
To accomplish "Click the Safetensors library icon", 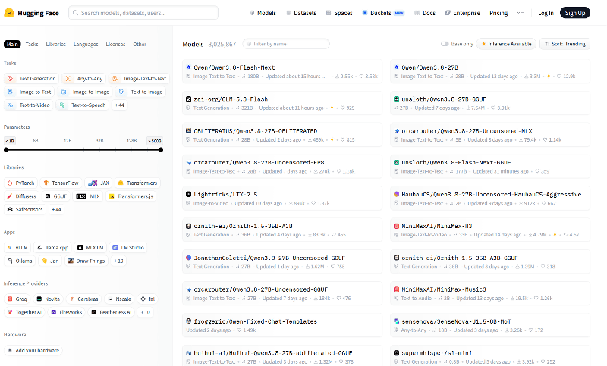I will click(x=10, y=209).
